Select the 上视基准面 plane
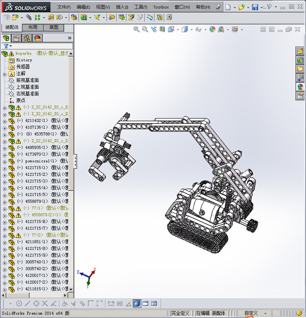Screen dimensions: 306x318 click(28, 87)
